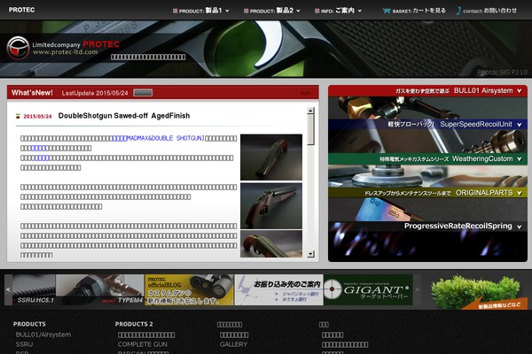Click the scroll-up arrow in news panel
The width and height of the screenshot is (532, 354).
(x=310, y=111)
